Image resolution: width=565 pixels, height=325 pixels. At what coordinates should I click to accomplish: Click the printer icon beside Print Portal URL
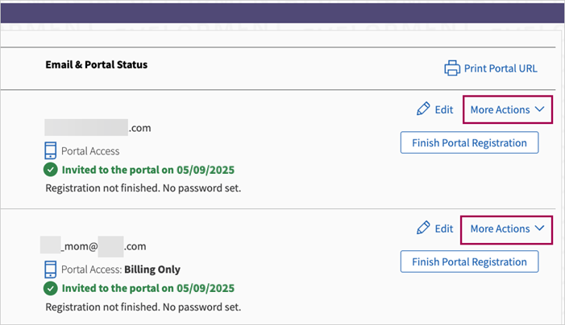point(452,68)
